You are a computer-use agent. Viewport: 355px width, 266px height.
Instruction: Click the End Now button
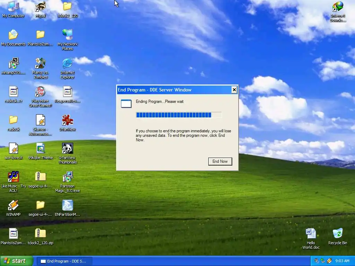pos(220,161)
